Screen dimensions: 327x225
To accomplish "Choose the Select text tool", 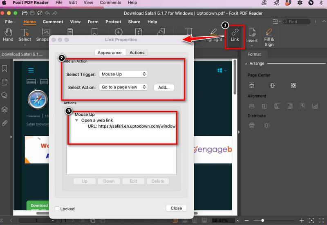I will tap(25, 35).
